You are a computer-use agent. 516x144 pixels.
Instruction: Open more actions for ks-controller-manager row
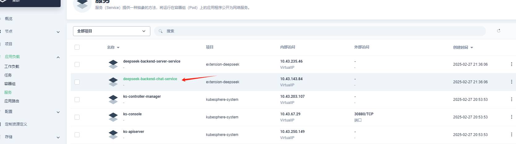[x=511, y=99]
